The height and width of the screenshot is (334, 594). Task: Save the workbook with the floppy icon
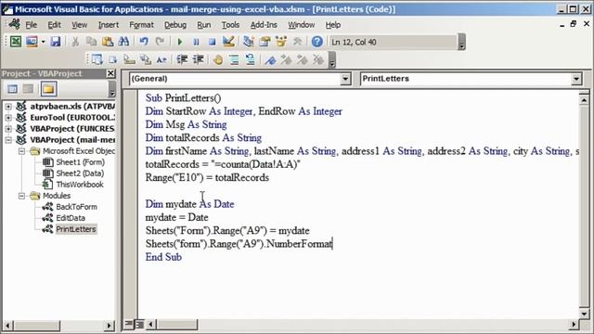56,41
